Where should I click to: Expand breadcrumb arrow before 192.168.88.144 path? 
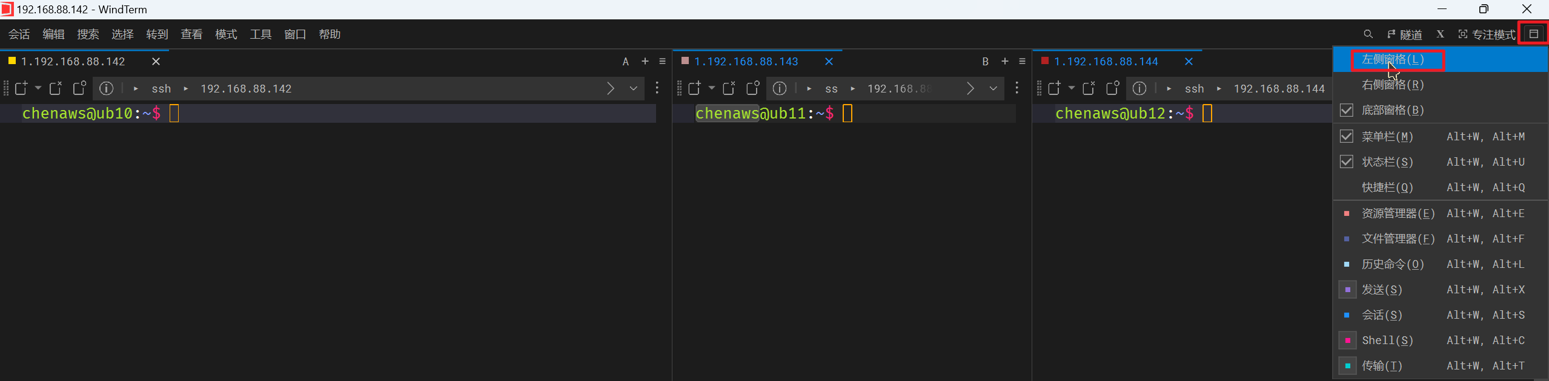tap(1219, 89)
